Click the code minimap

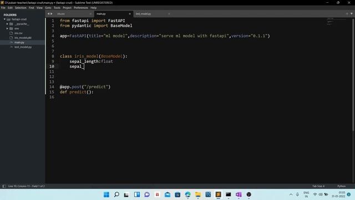tap(337, 22)
